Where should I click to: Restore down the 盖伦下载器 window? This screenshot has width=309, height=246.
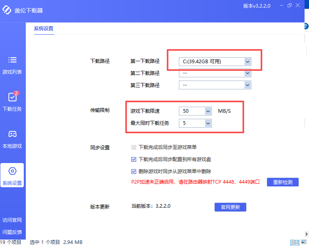pos(290,6)
